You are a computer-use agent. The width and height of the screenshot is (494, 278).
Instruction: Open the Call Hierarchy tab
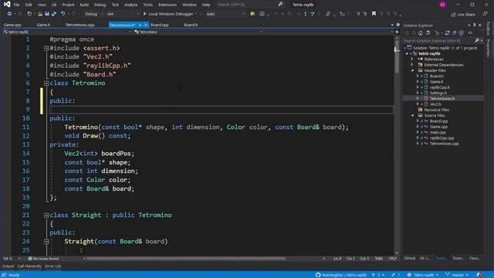tap(29, 266)
